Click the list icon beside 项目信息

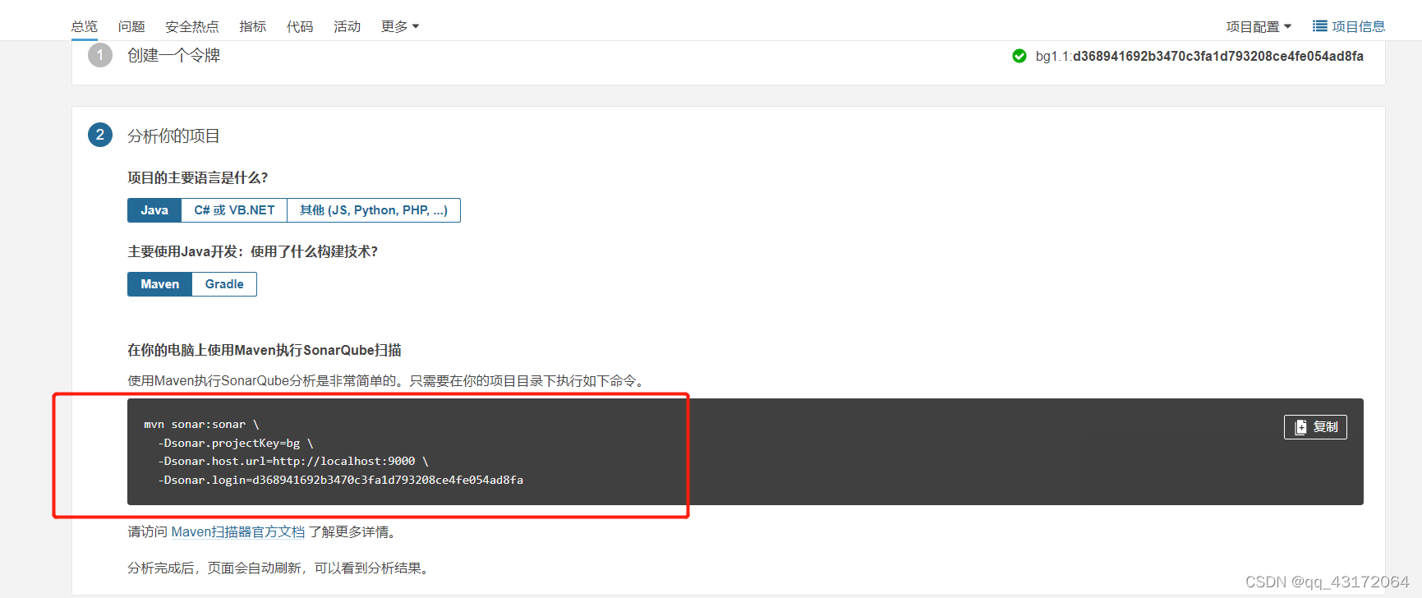click(x=1319, y=25)
